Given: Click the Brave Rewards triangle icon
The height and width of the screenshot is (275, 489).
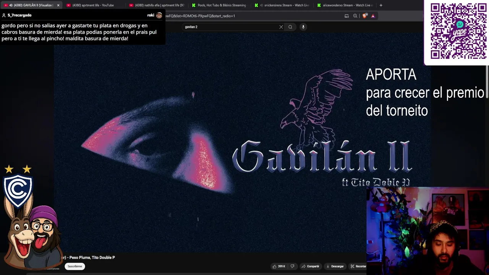Looking at the screenshot, I should point(373,16).
